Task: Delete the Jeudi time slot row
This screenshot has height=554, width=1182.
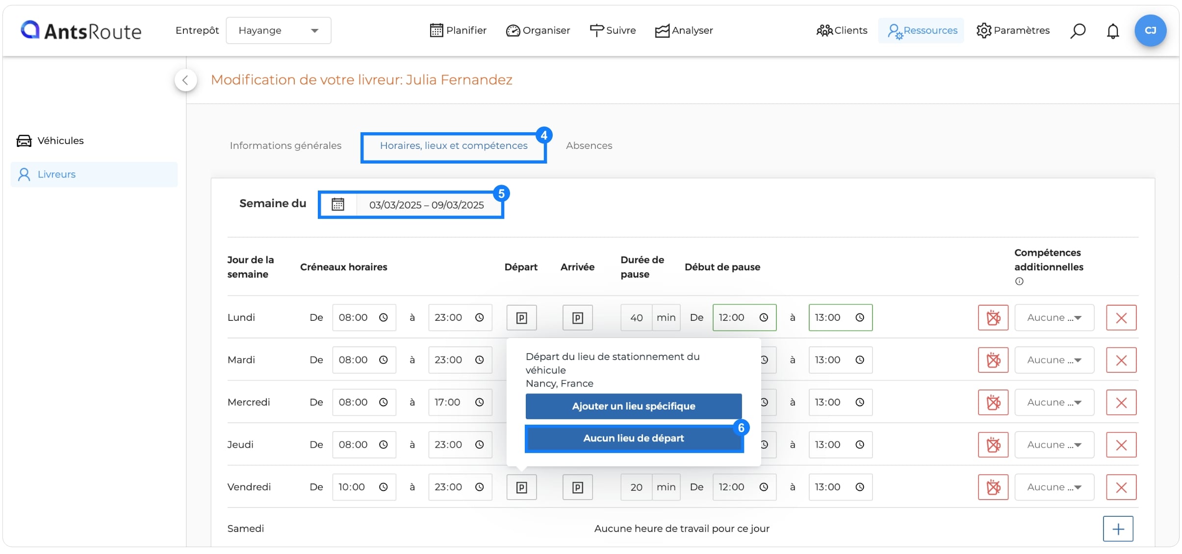Action: coord(1121,445)
